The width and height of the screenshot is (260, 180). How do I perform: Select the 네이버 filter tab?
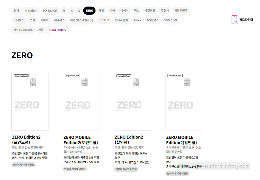(x=124, y=11)
